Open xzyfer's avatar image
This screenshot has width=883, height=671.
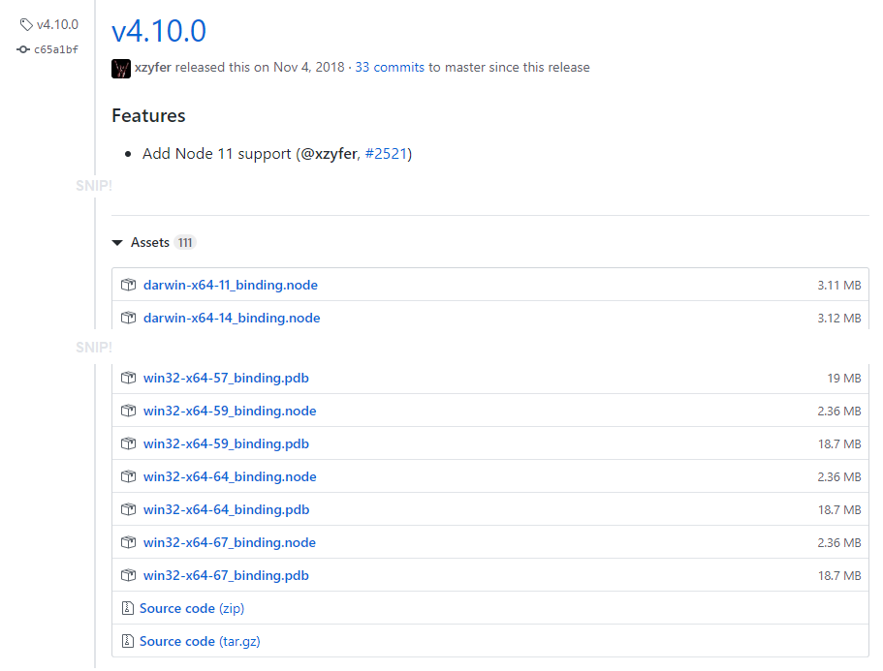pyautogui.click(x=120, y=68)
